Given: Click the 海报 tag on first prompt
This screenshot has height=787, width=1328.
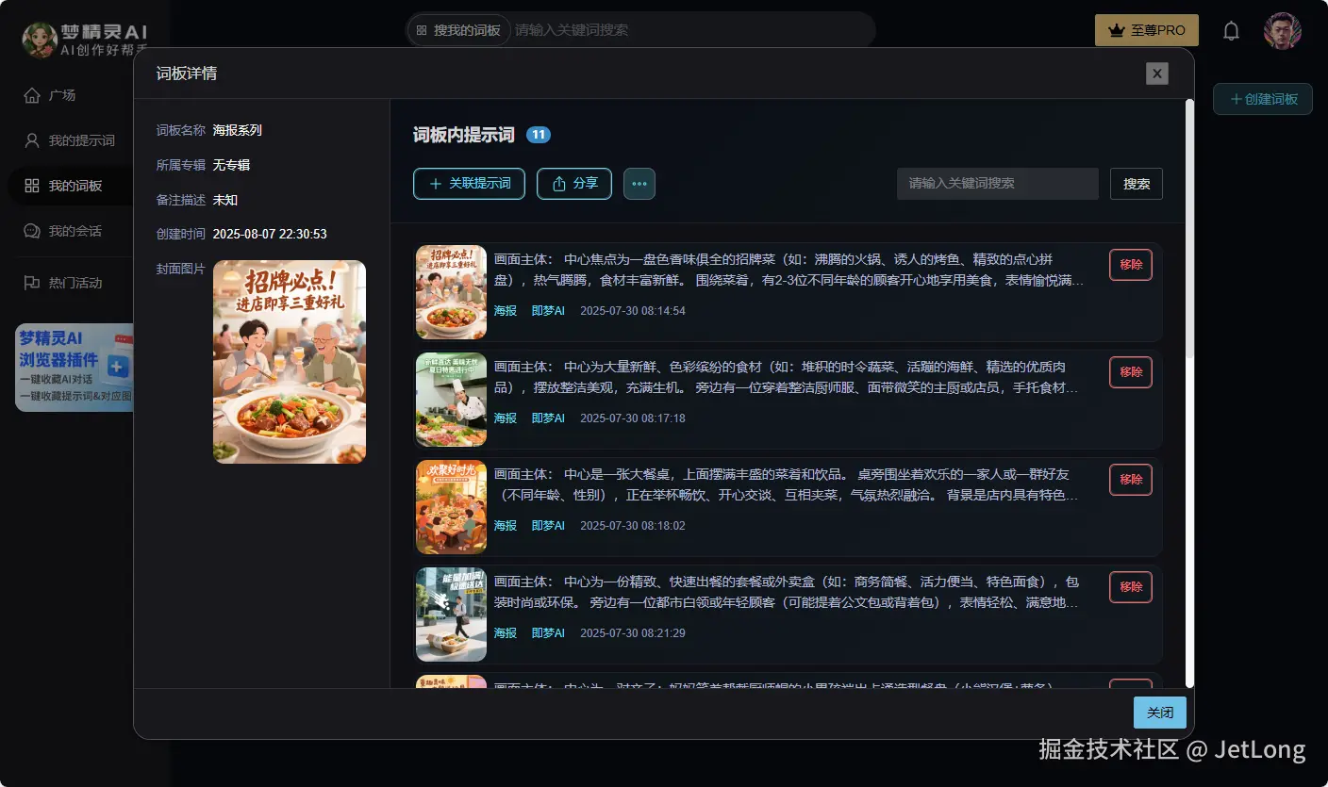Looking at the screenshot, I should pos(505,310).
